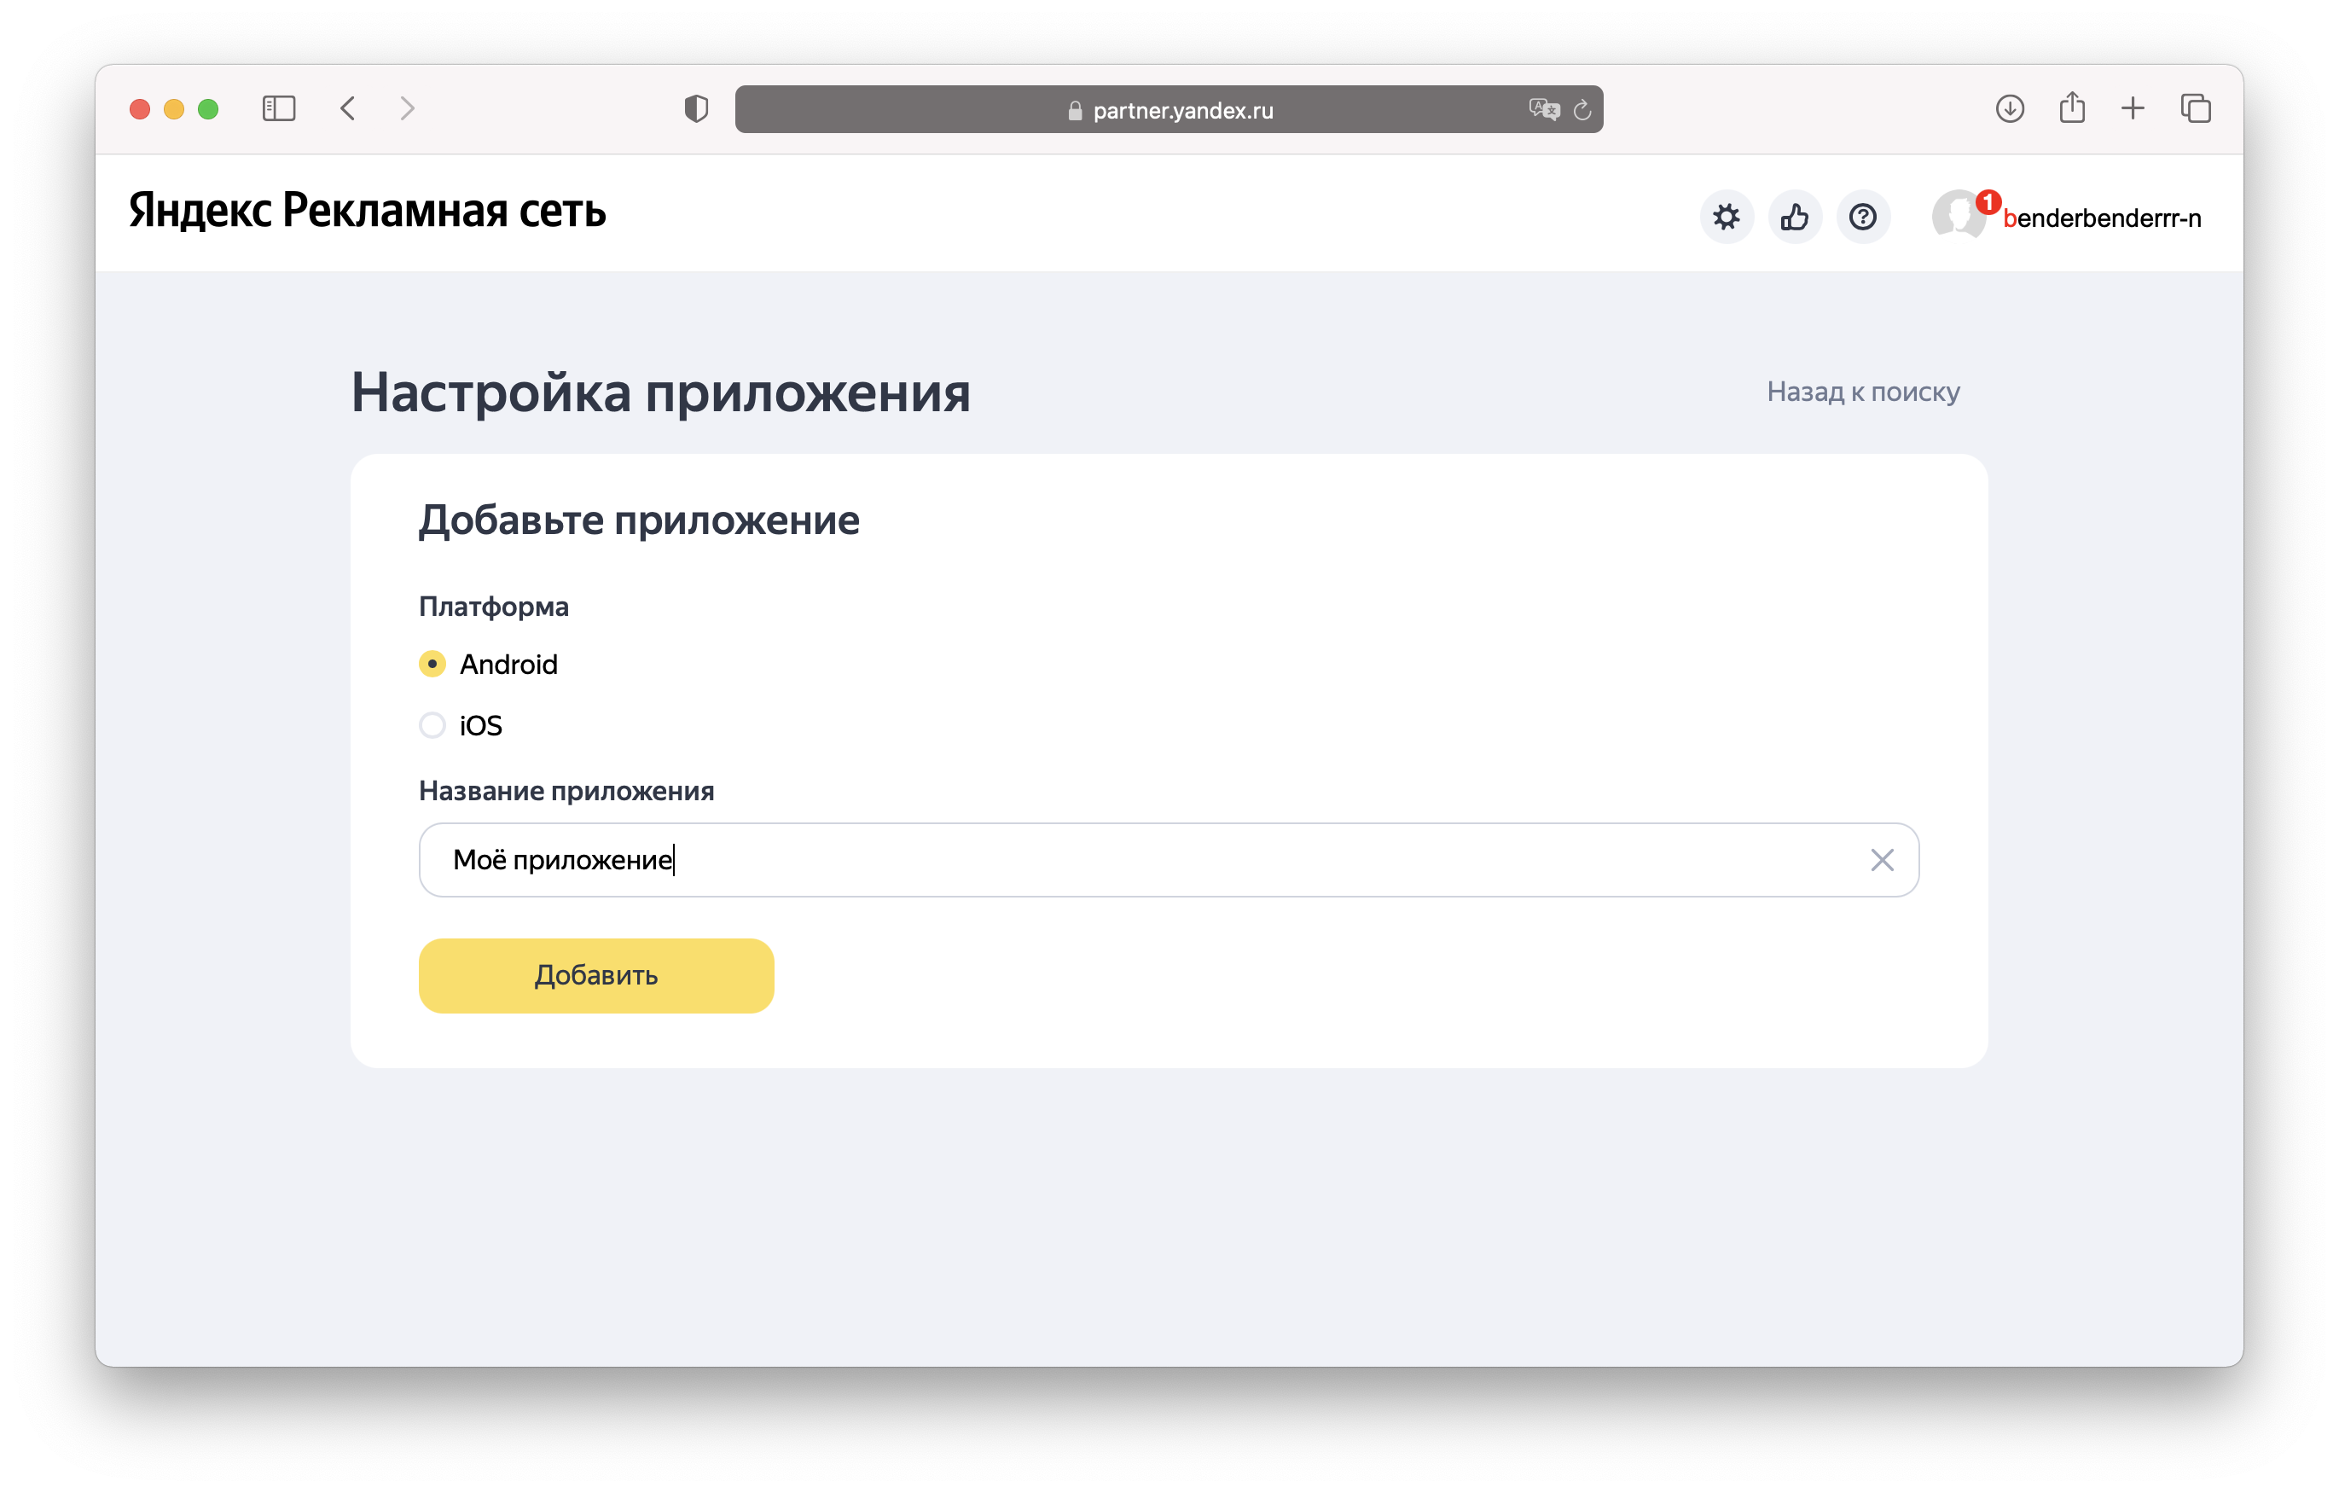The image size is (2339, 1493).
Task: Toggle the Safari sidebar icon
Action: (279, 107)
